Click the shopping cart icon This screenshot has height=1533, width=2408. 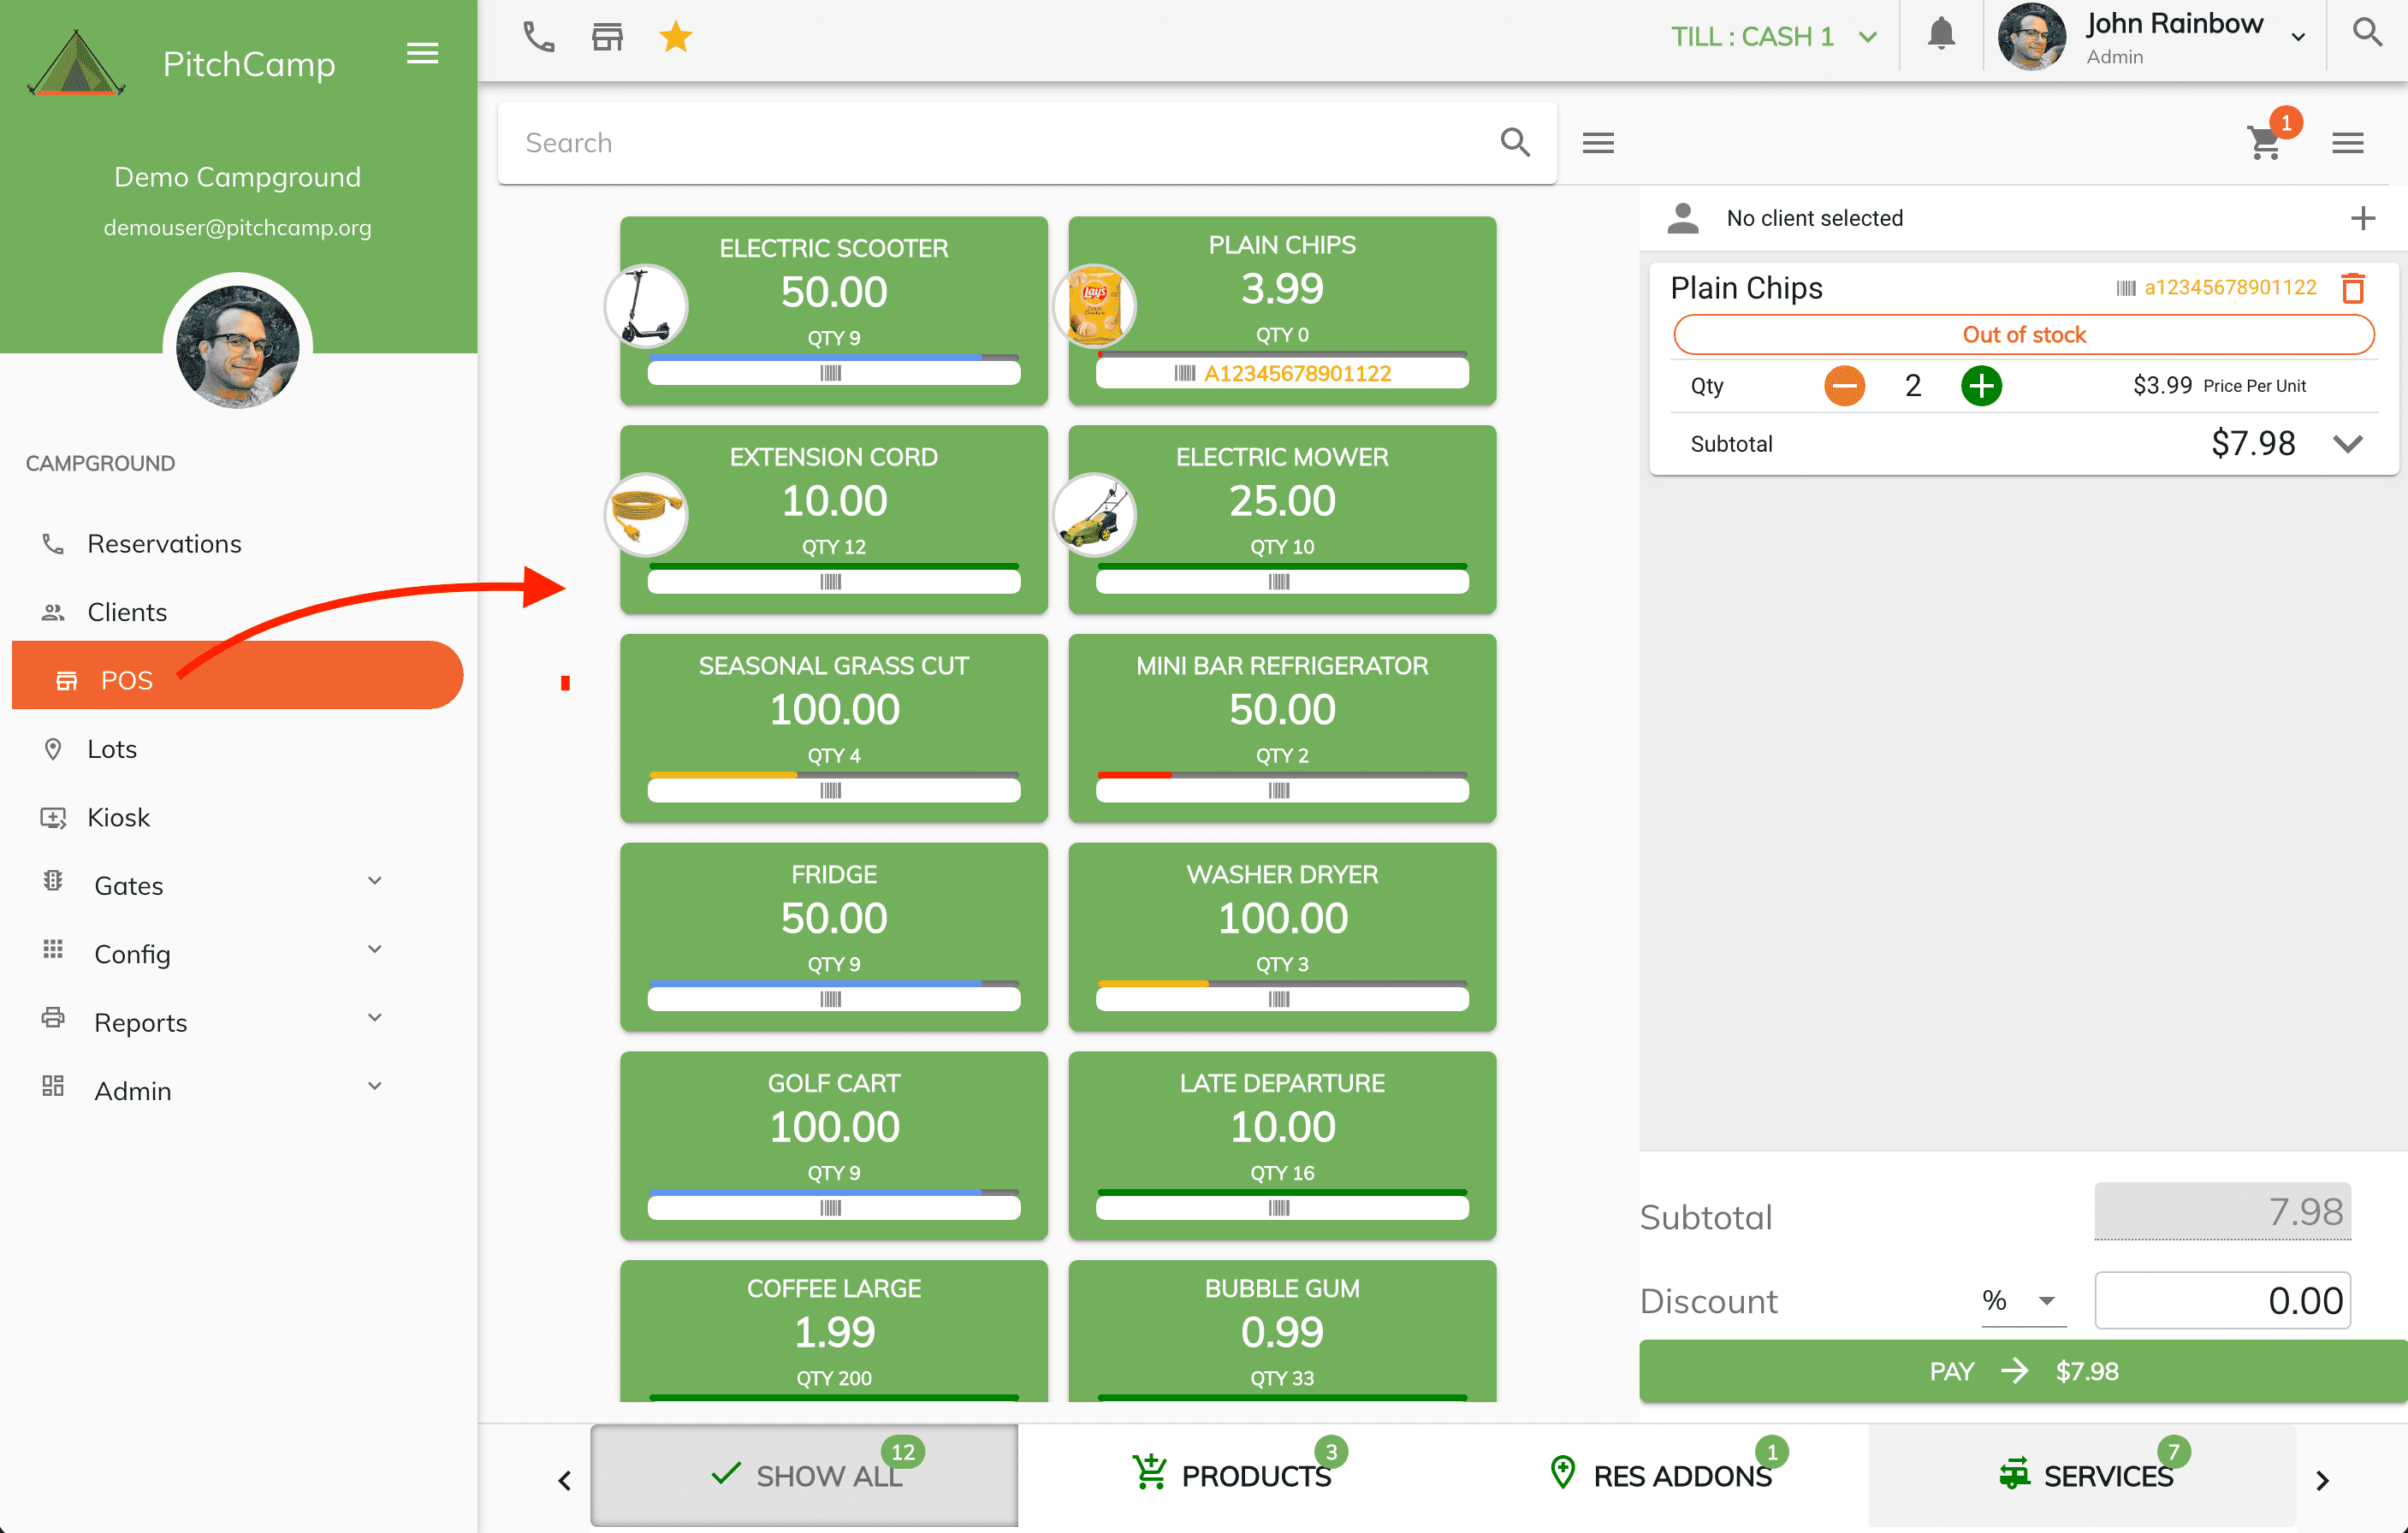[x=2266, y=144]
